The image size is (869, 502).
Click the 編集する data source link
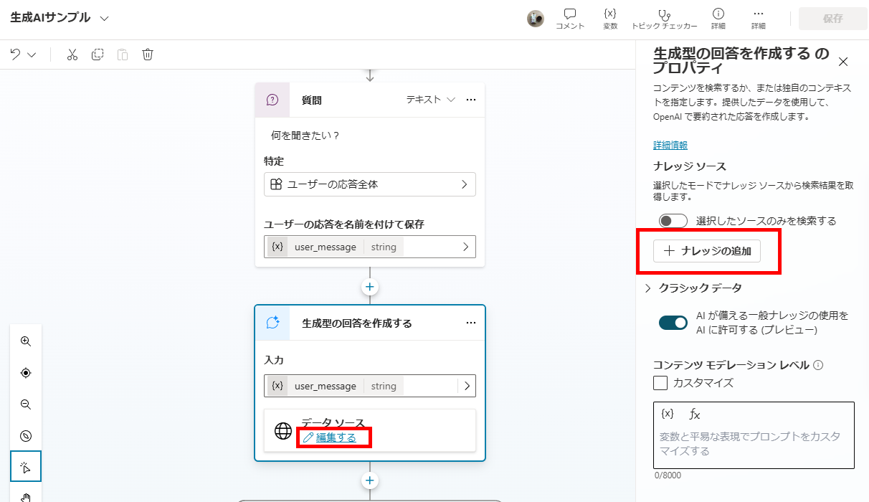click(x=336, y=437)
